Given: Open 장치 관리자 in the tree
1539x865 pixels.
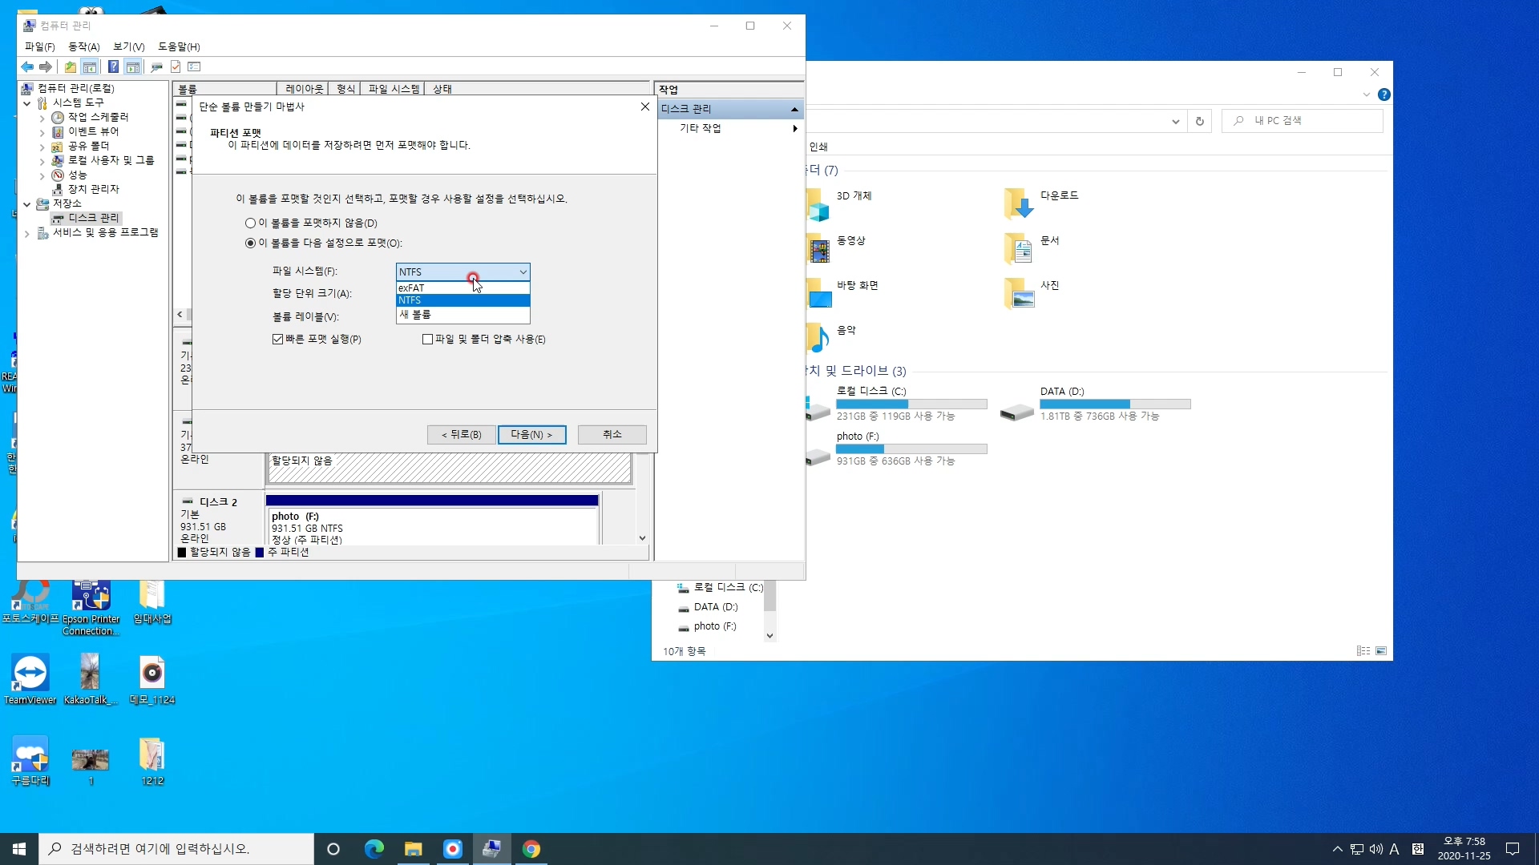Looking at the screenshot, I should click(x=93, y=189).
